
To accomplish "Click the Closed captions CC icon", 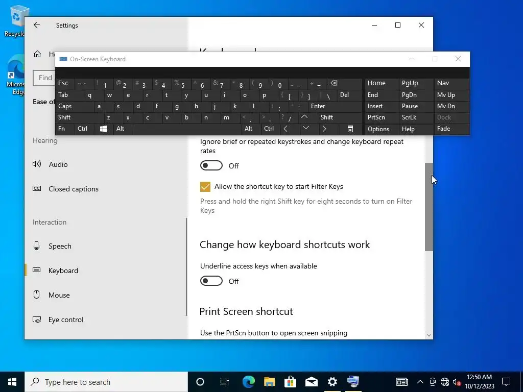I will pos(37,189).
